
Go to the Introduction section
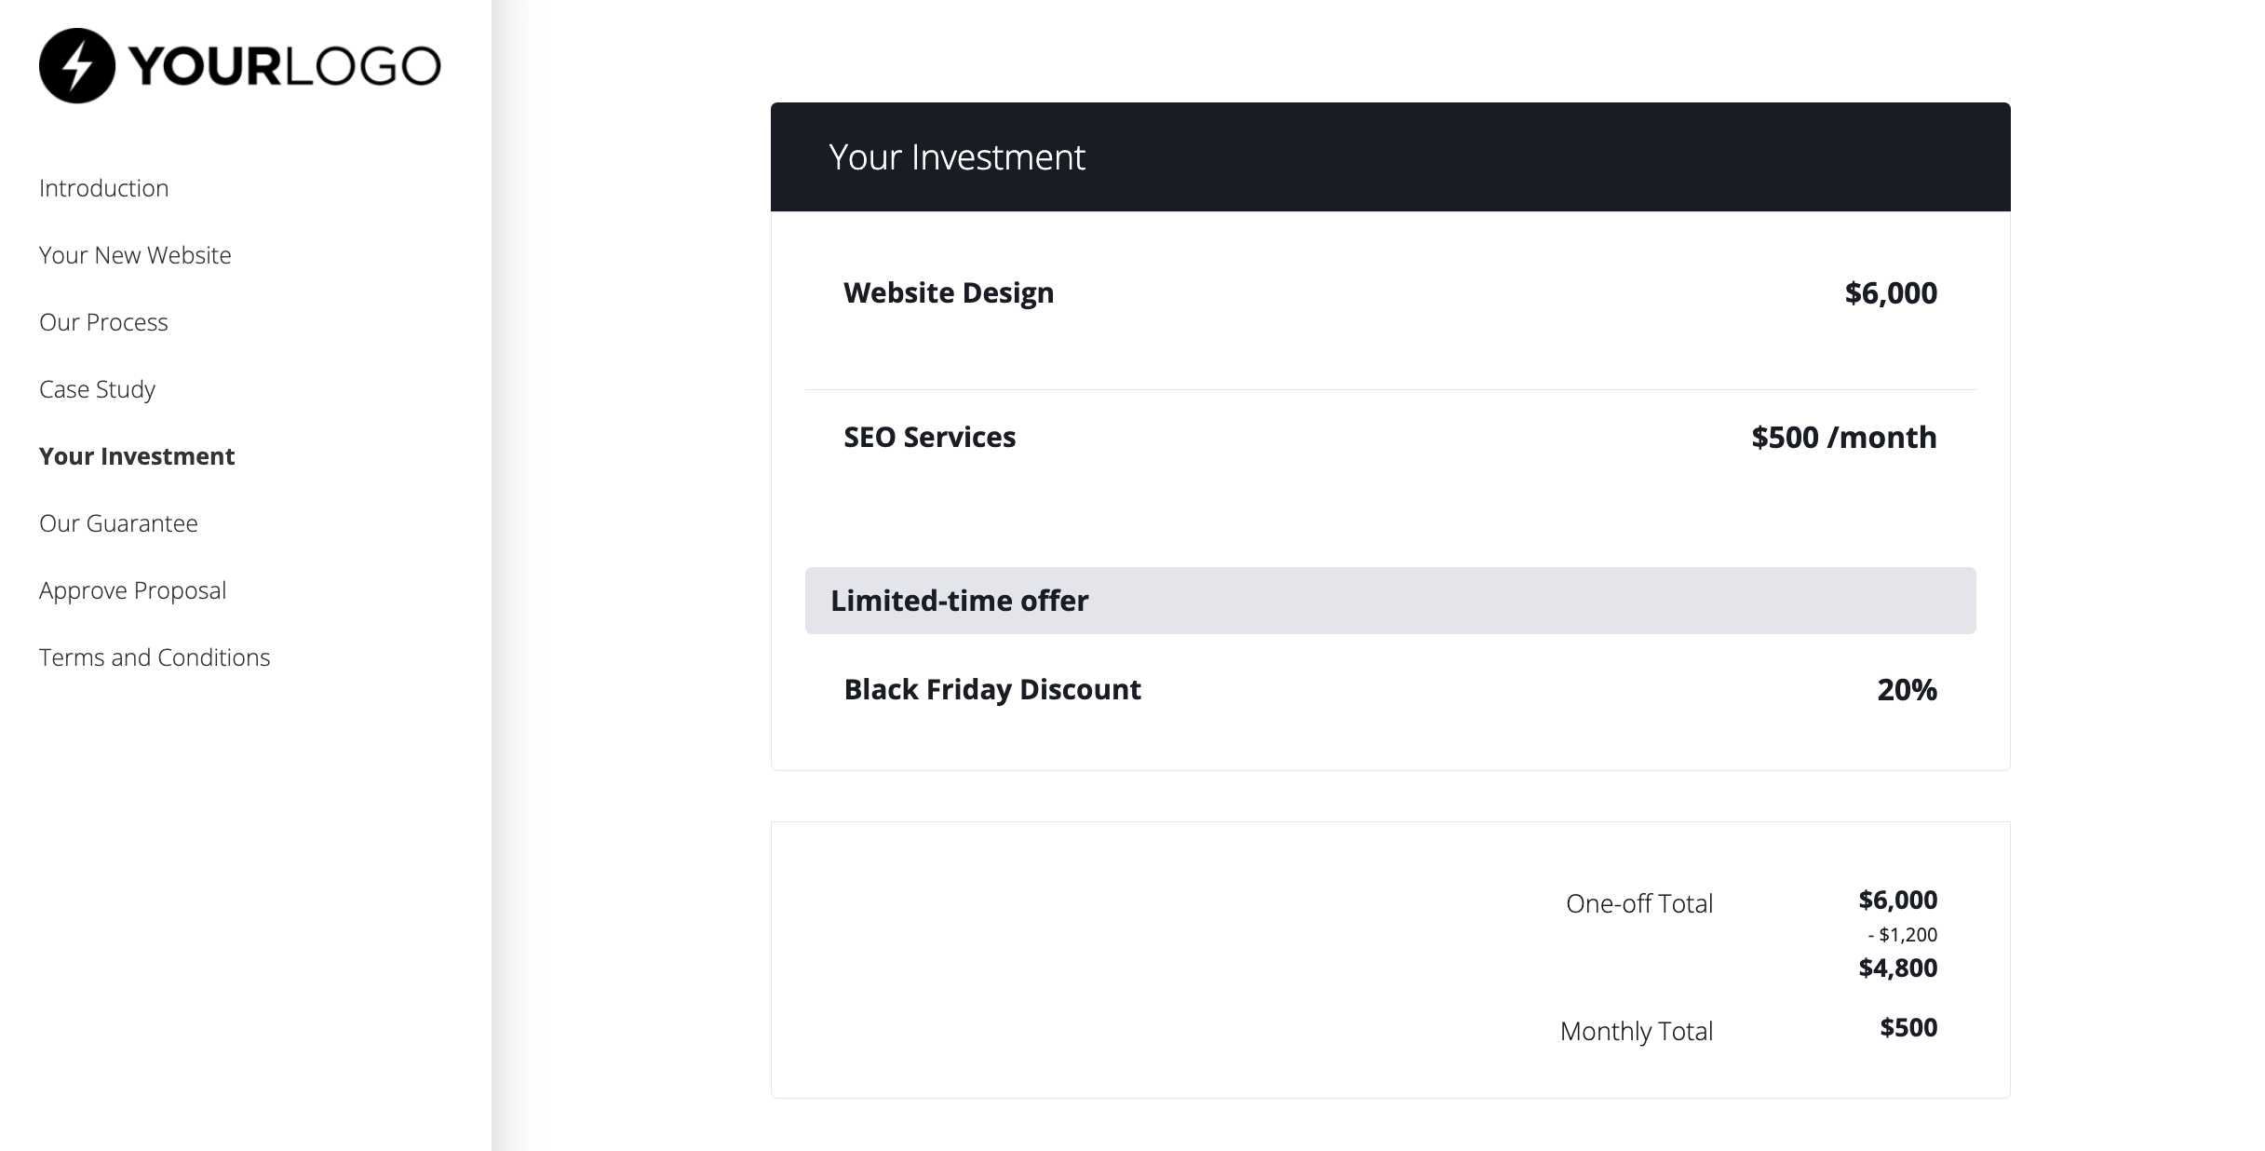(104, 188)
